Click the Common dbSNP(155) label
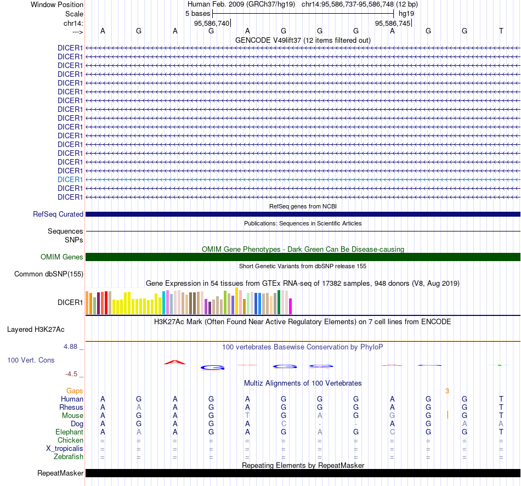 tap(49, 274)
